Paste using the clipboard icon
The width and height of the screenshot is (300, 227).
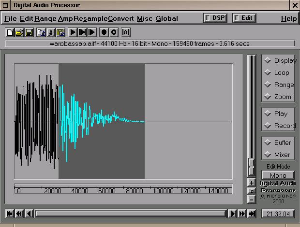(60, 32)
